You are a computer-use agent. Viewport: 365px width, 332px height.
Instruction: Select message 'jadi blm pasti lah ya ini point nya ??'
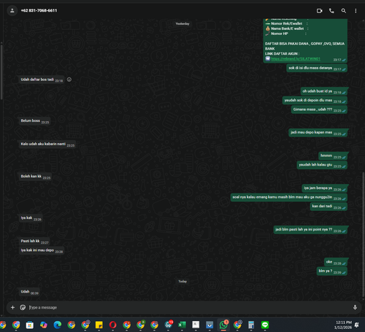(310, 230)
